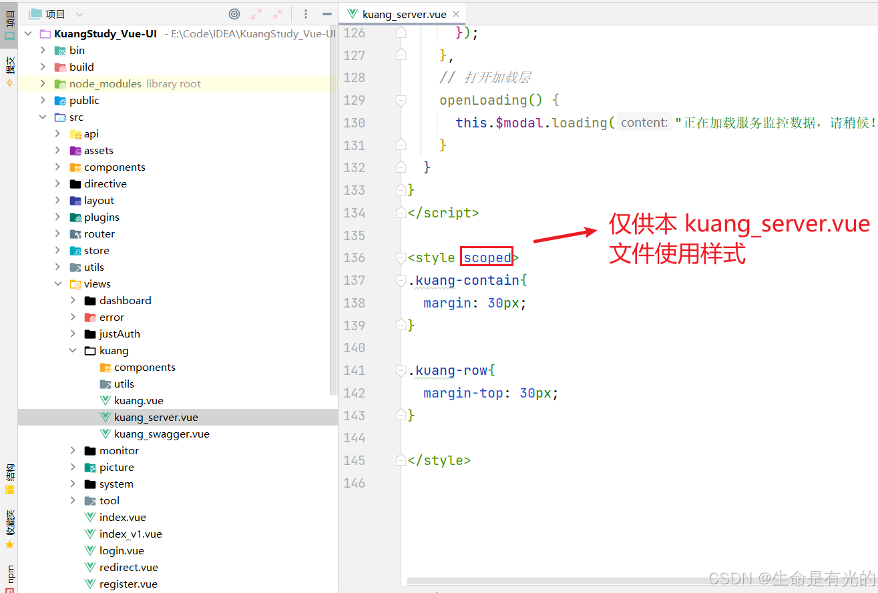
Task: Select redirect.vue in project tree
Action: 129,567
